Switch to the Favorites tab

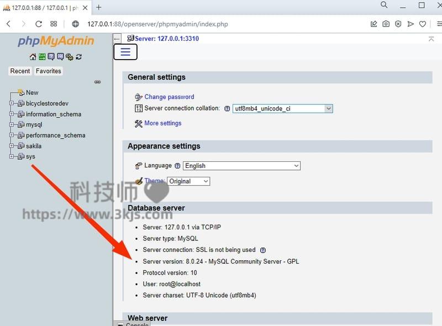click(48, 71)
